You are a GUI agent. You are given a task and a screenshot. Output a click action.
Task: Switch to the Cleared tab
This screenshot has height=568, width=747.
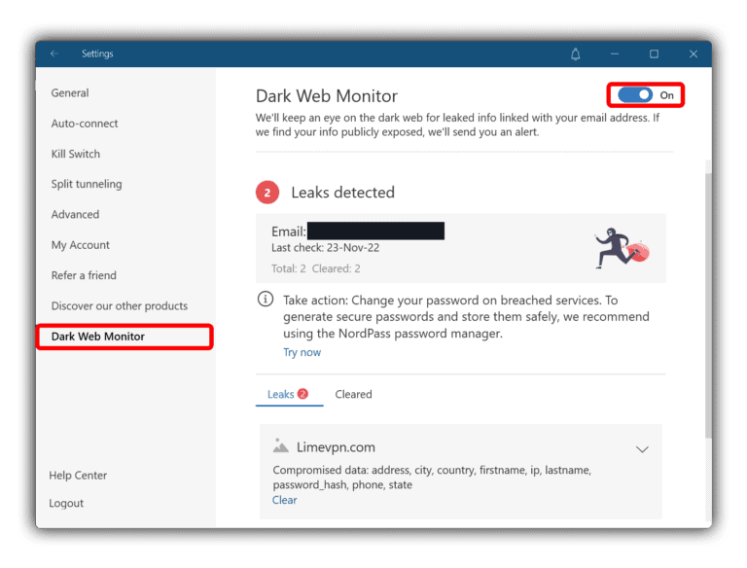[x=353, y=395]
